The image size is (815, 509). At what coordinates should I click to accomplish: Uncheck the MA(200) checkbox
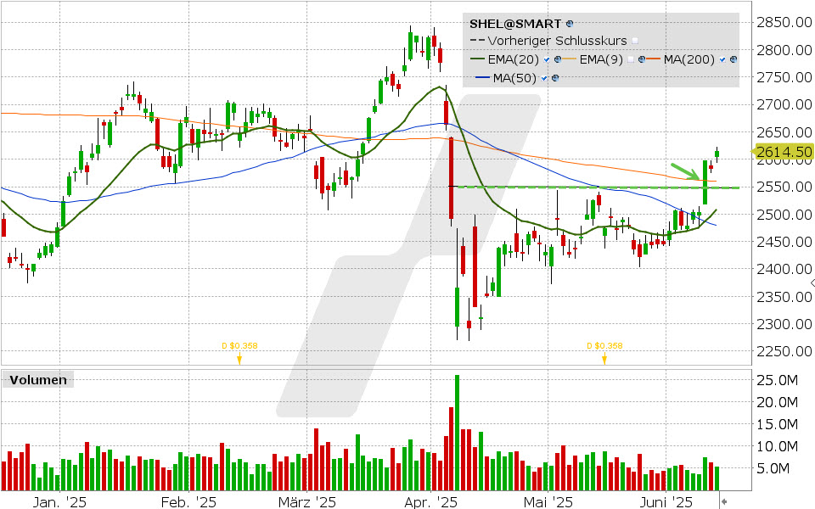pyautogui.click(x=722, y=59)
